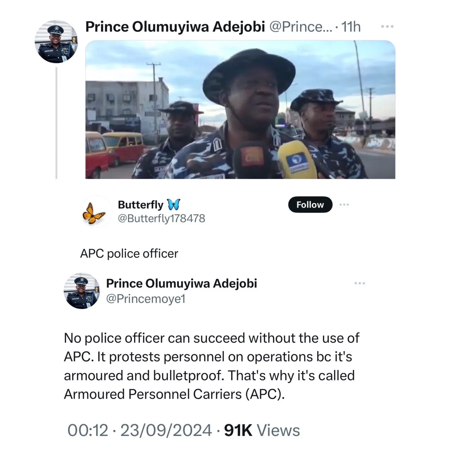Open the 00:12 · 23/09/2024 timestamp
Viewport: 450px width, 450px height.
(x=140, y=430)
